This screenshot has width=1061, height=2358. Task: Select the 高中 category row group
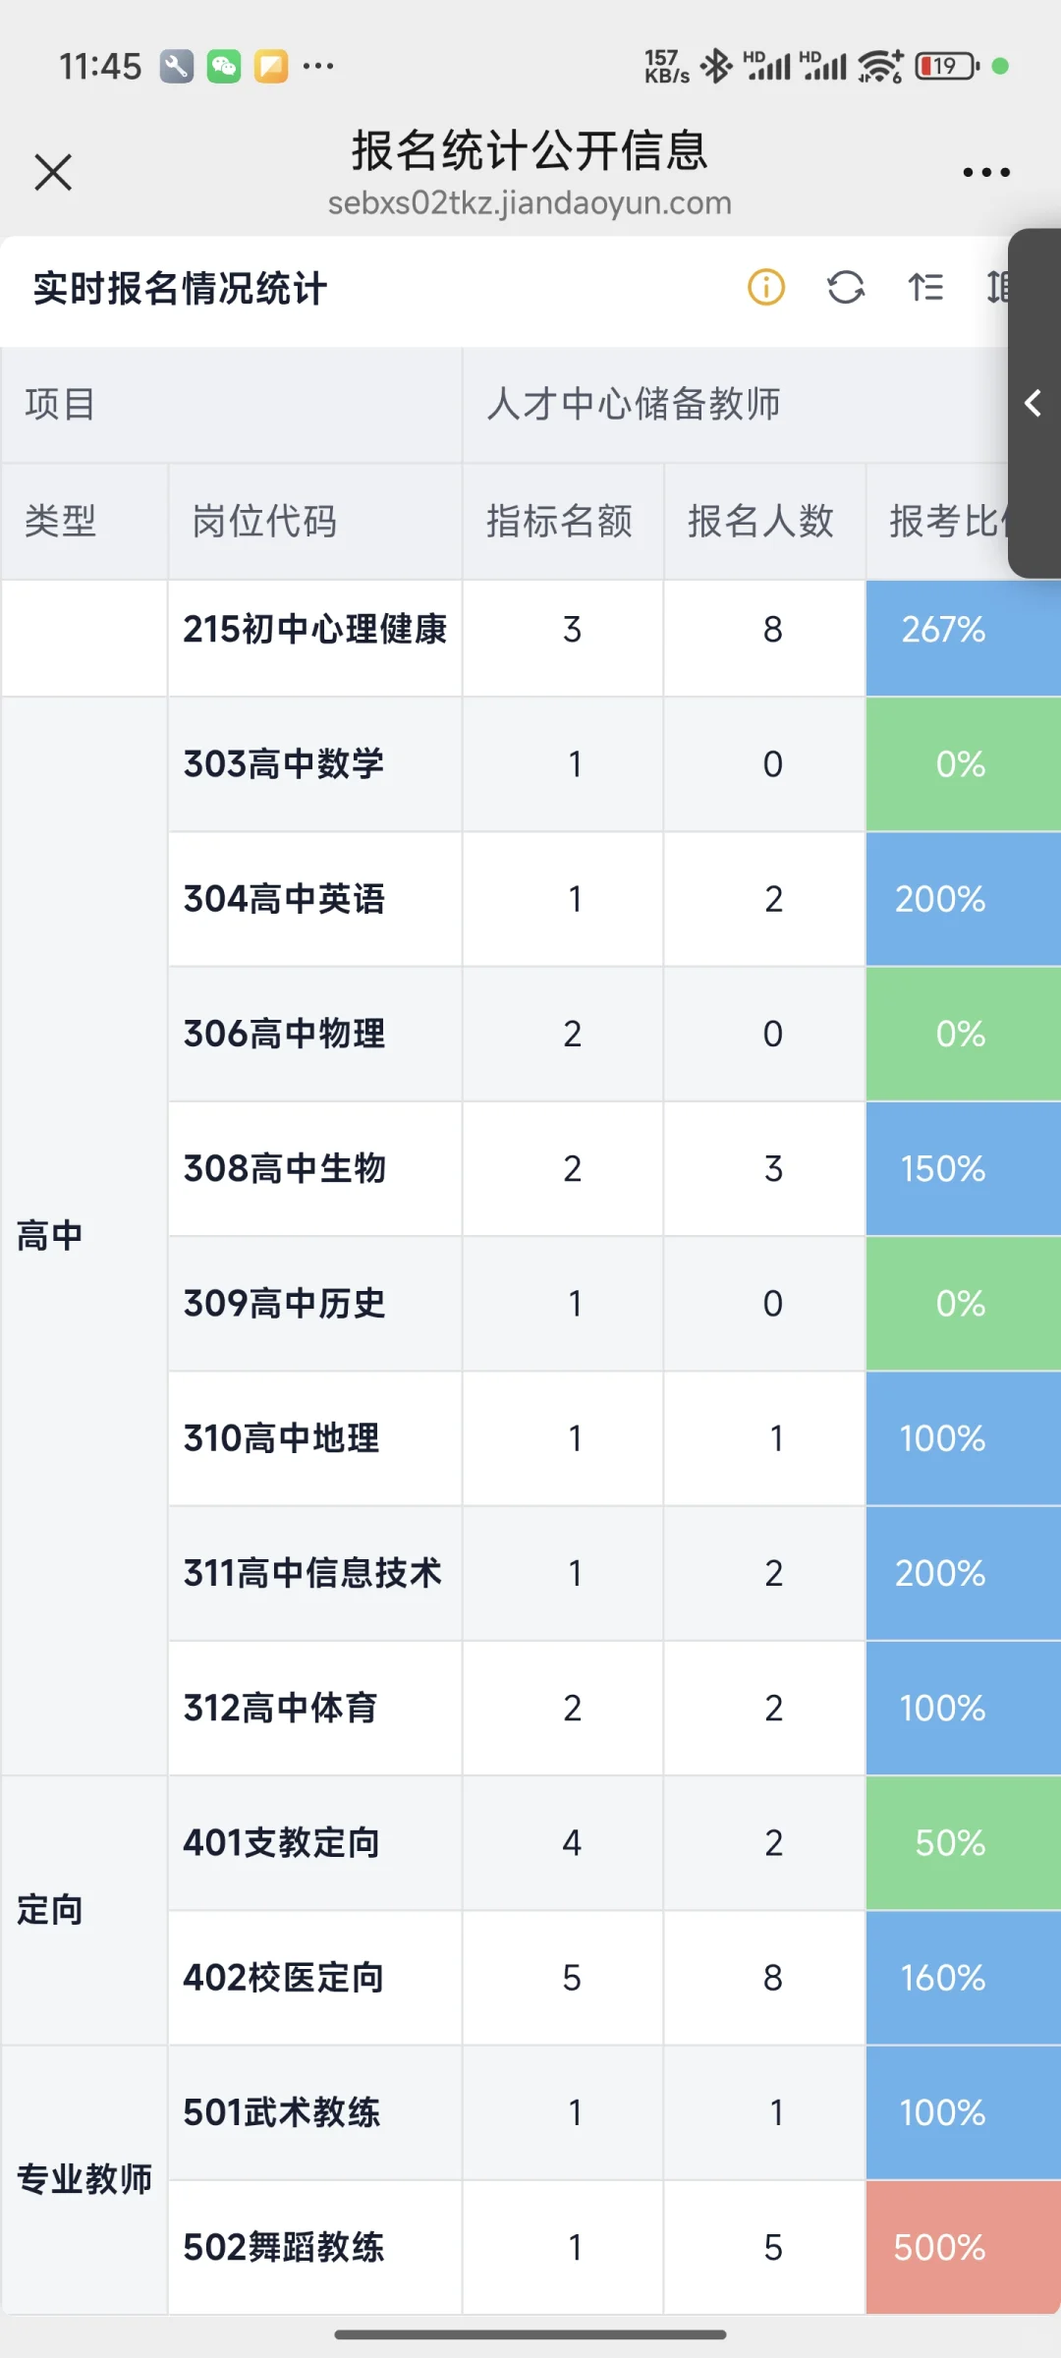[49, 1235]
